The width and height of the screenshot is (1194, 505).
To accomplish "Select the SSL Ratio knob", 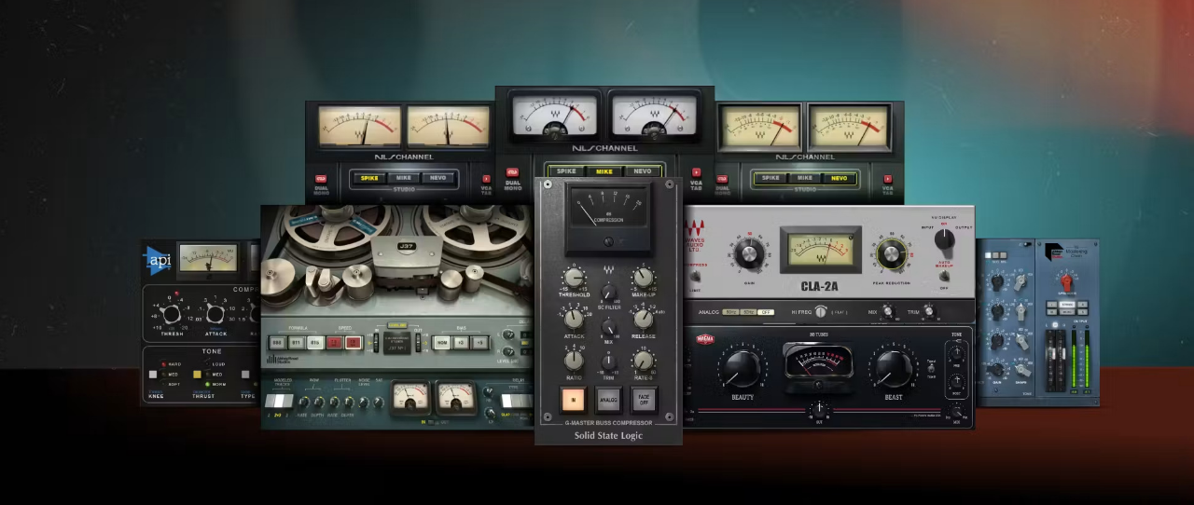I will coord(574,360).
